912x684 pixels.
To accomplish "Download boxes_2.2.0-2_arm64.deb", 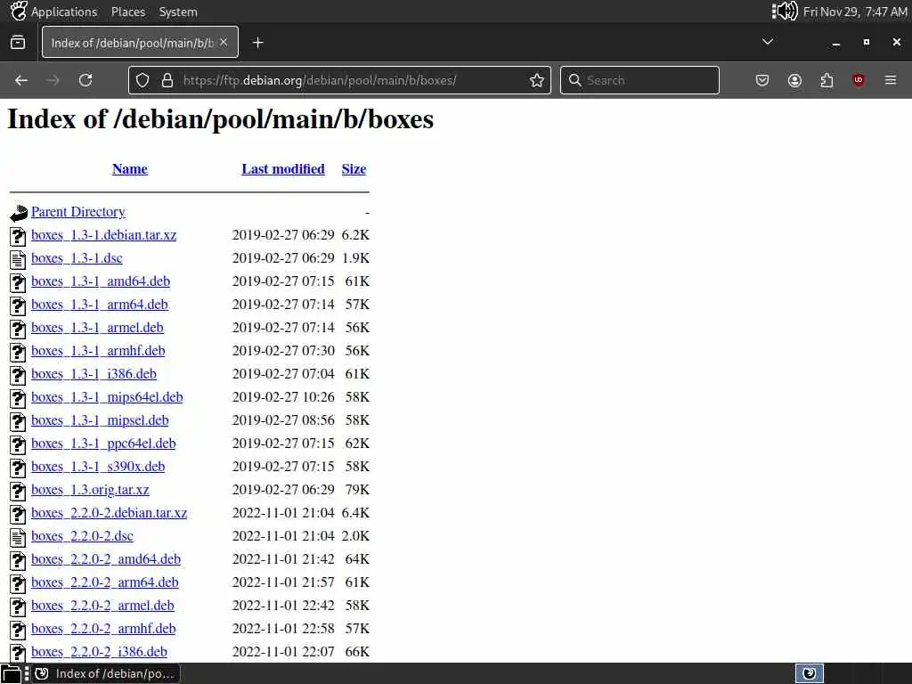I will tap(105, 582).
